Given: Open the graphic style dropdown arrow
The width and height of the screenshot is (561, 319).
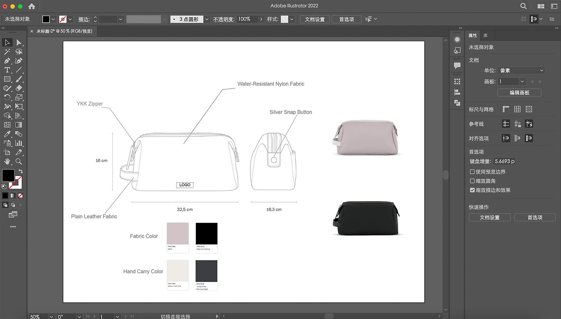Looking at the screenshot, I should point(292,19).
